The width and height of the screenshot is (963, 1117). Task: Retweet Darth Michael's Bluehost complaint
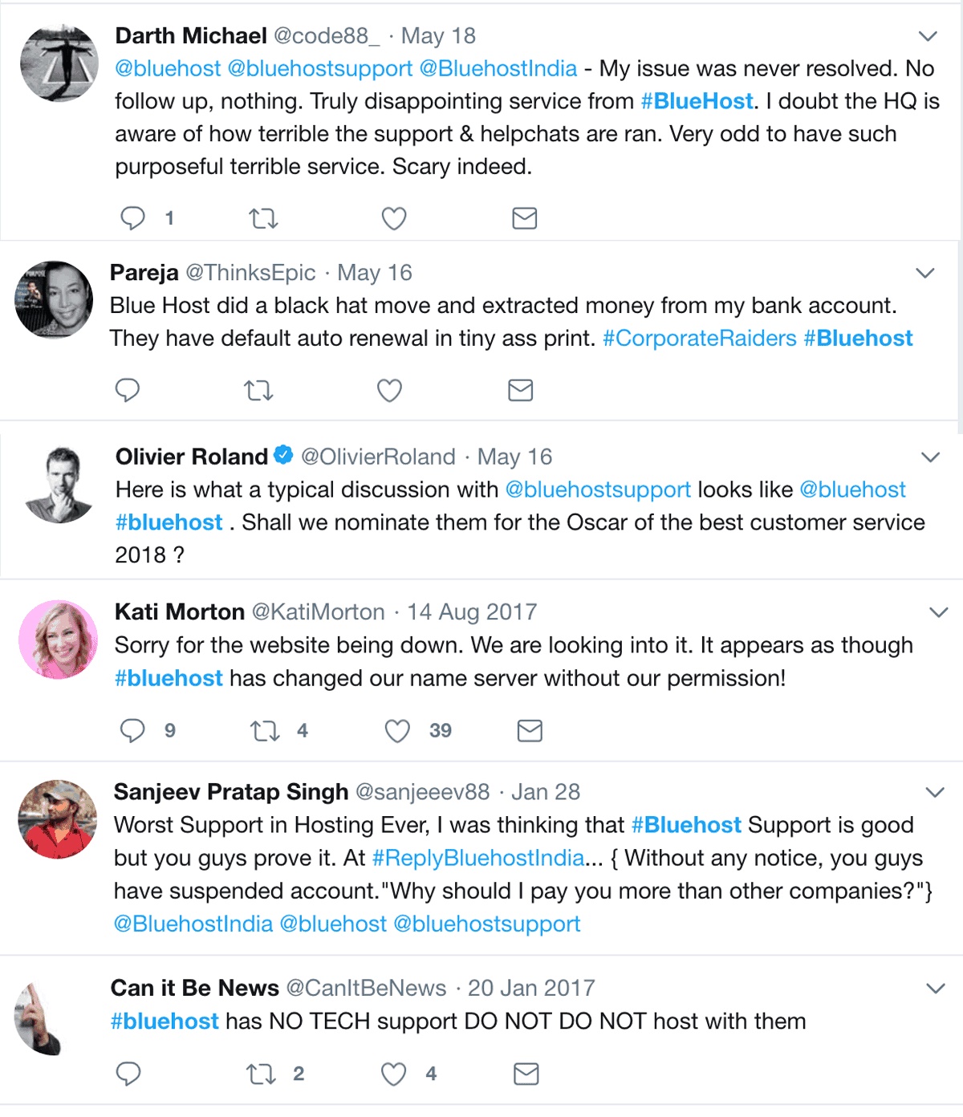[263, 218]
